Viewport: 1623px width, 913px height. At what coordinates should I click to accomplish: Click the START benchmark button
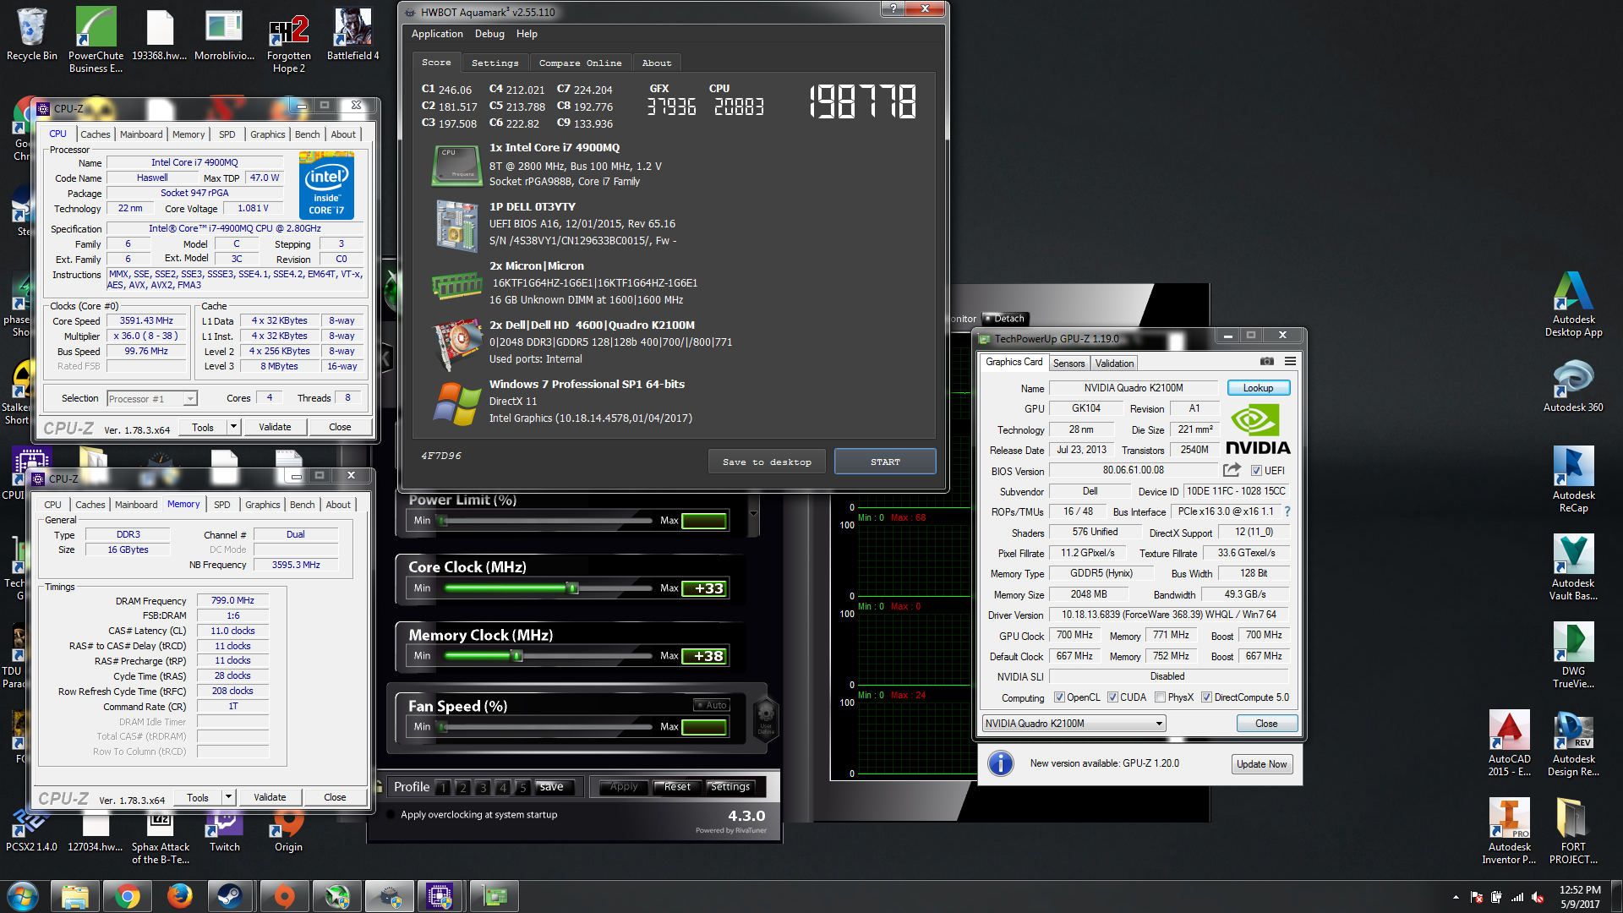(885, 462)
